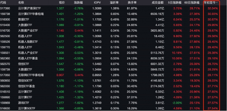Click code 159869

[5, 103]
